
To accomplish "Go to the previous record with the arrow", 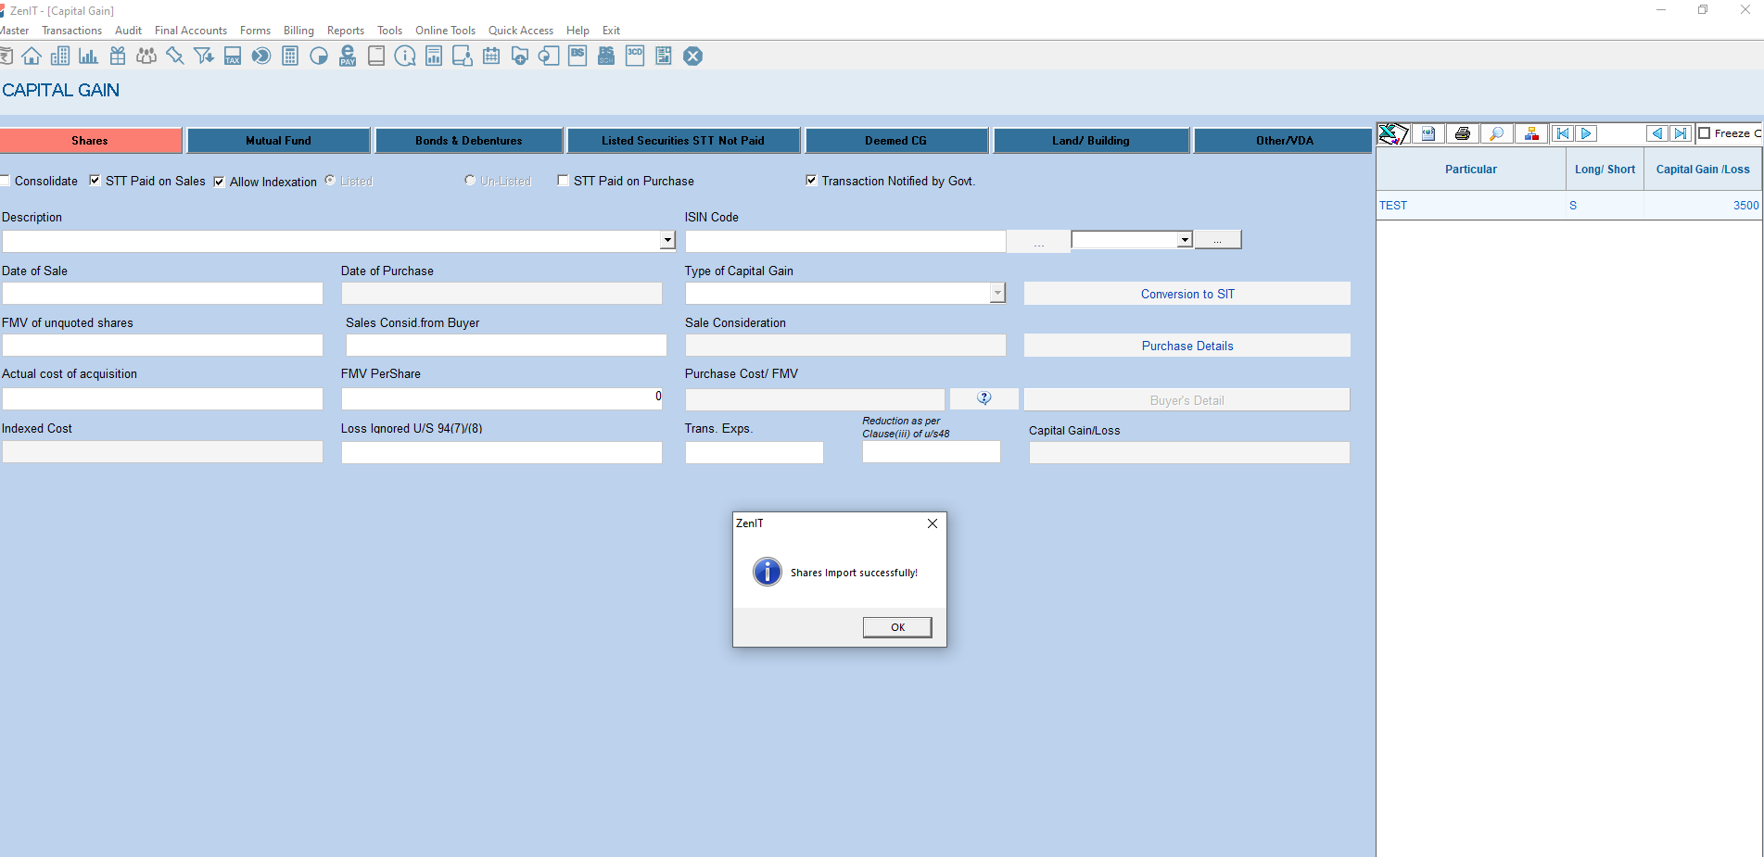I will [1657, 133].
